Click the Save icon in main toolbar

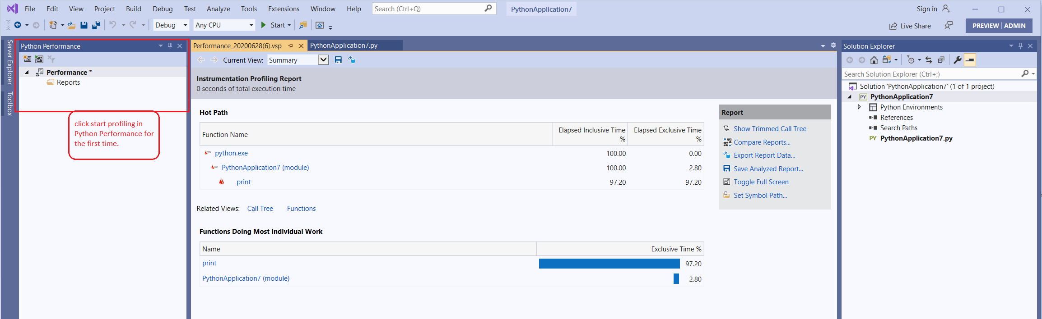click(x=84, y=25)
